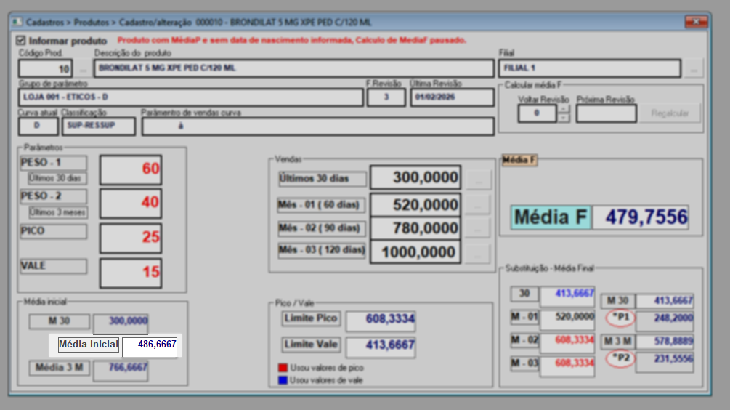The height and width of the screenshot is (410, 730).
Task: Open details button beside Últimos 30 dias sales
Action: pos(477,178)
